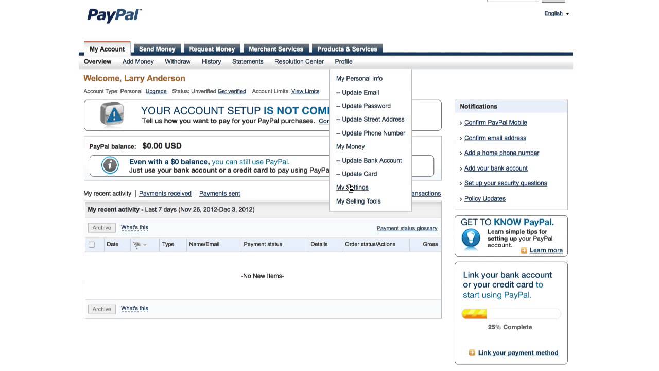The image size is (659, 371).
Task: Choose My Settings from Profile menu
Action: tap(352, 187)
